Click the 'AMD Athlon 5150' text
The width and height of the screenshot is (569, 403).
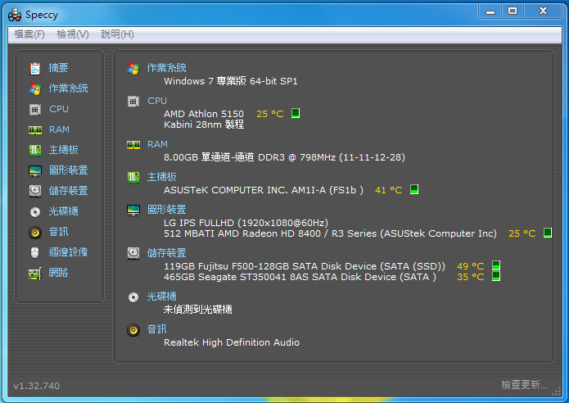(x=204, y=114)
